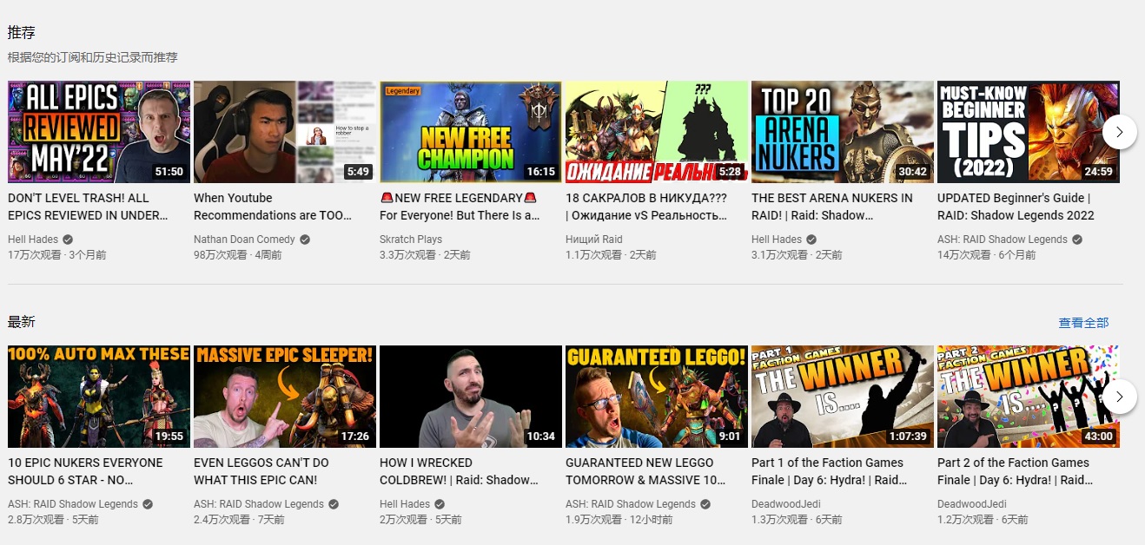
Task: Open GUARANTEED LEGGO thumbnail
Action: (x=657, y=397)
